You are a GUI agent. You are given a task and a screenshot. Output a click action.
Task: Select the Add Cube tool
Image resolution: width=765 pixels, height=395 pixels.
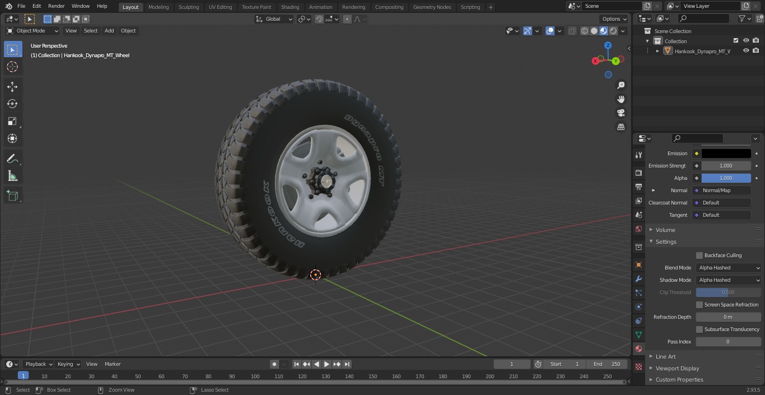(12, 196)
